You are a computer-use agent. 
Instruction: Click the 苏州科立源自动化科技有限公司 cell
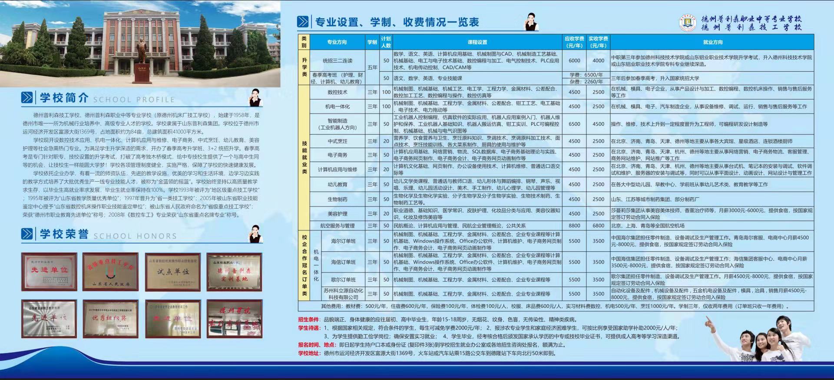point(343,293)
